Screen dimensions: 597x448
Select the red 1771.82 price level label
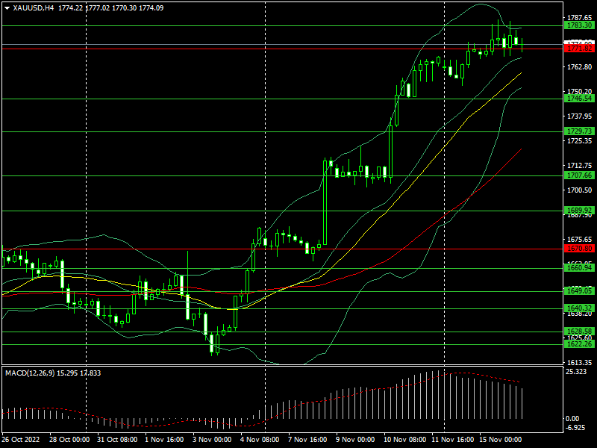(x=579, y=49)
